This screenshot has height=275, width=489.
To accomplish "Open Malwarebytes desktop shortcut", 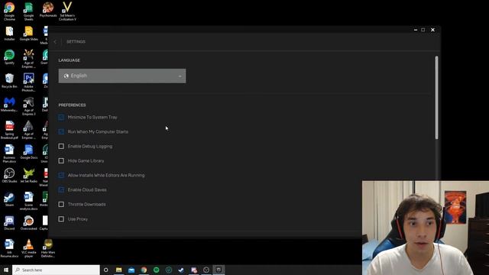I will pos(9,105).
